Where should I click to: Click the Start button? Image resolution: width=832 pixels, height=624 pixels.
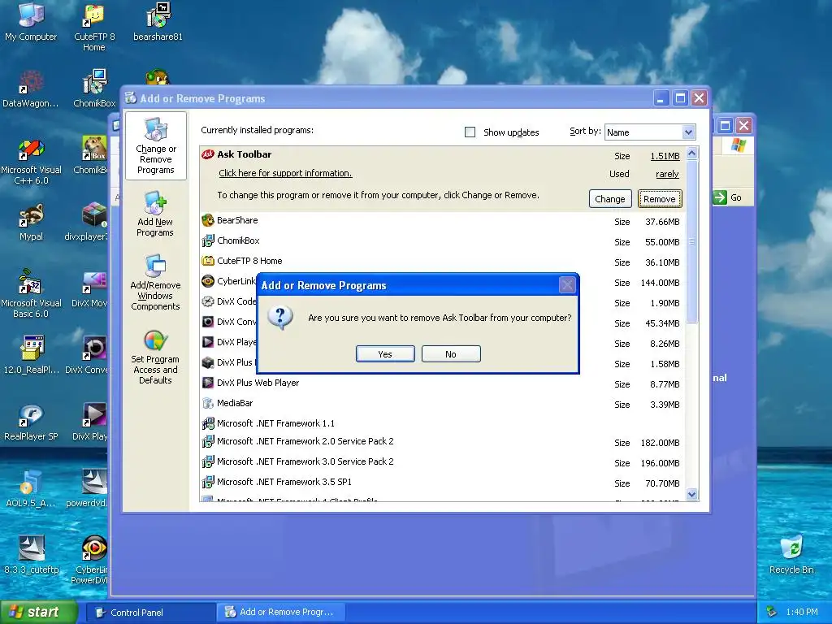click(x=38, y=613)
